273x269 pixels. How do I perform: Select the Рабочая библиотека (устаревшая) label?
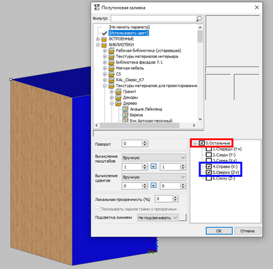148,50
